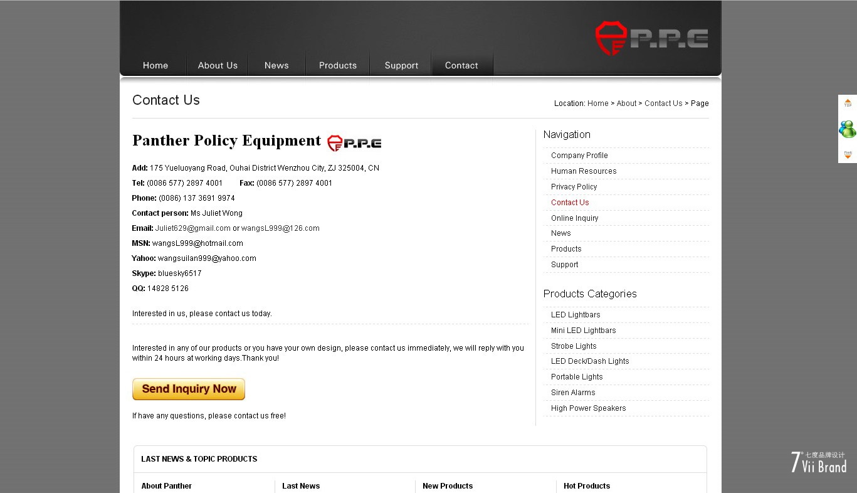This screenshot has width=857, height=493.
Task: Open the Privacy Policy sidebar link
Action: [574, 187]
